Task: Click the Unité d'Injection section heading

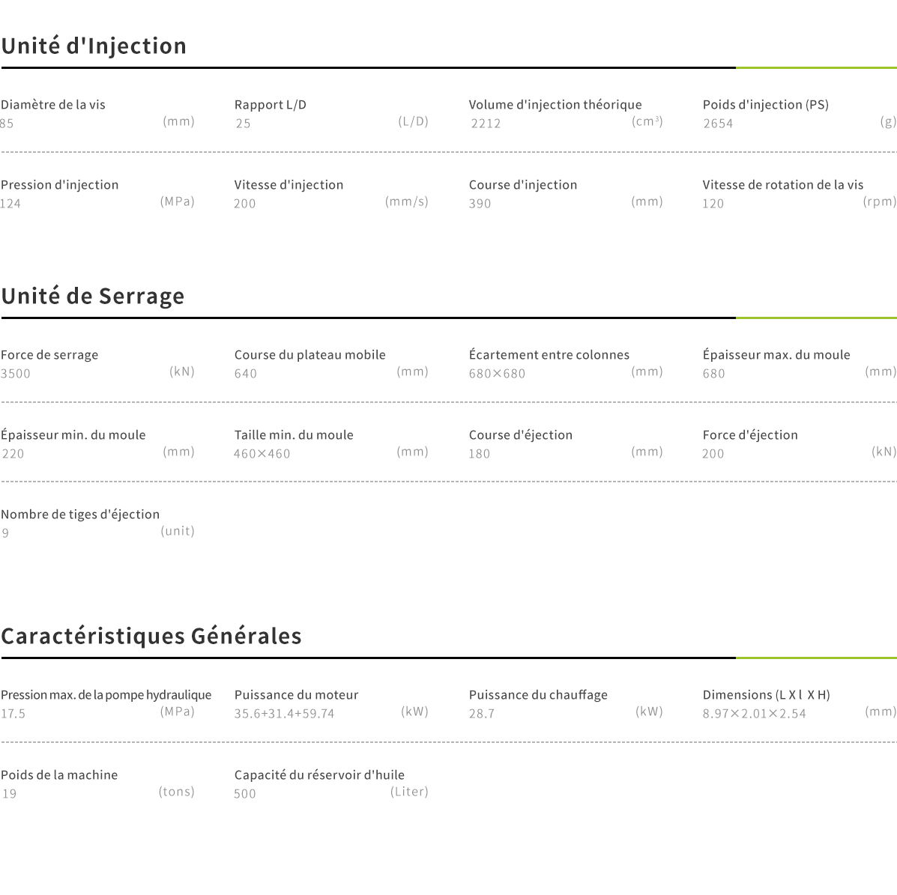Action: 94,46
